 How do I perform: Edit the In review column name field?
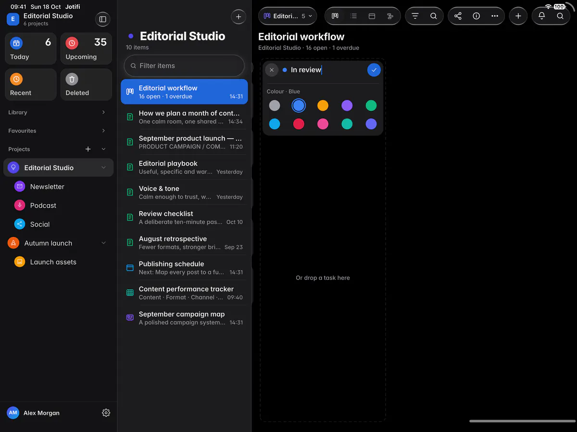pyautogui.click(x=327, y=70)
